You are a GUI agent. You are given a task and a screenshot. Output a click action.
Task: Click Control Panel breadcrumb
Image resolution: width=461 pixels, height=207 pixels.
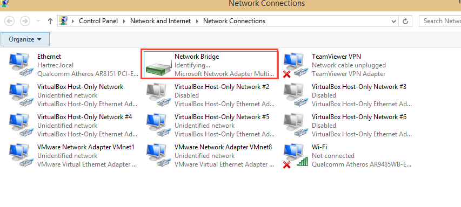click(98, 21)
